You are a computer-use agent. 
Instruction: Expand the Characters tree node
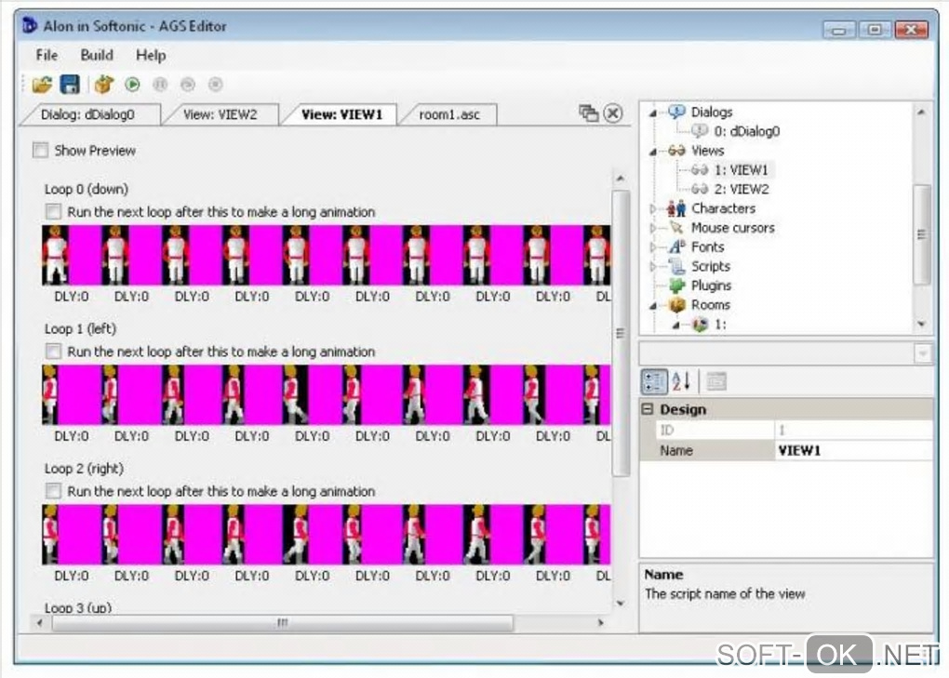653,208
